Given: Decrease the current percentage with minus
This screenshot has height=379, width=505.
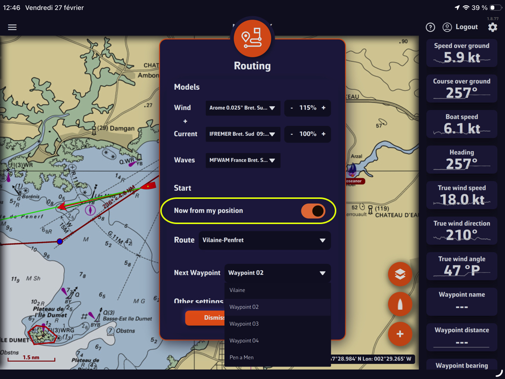Looking at the screenshot, I should pos(292,134).
